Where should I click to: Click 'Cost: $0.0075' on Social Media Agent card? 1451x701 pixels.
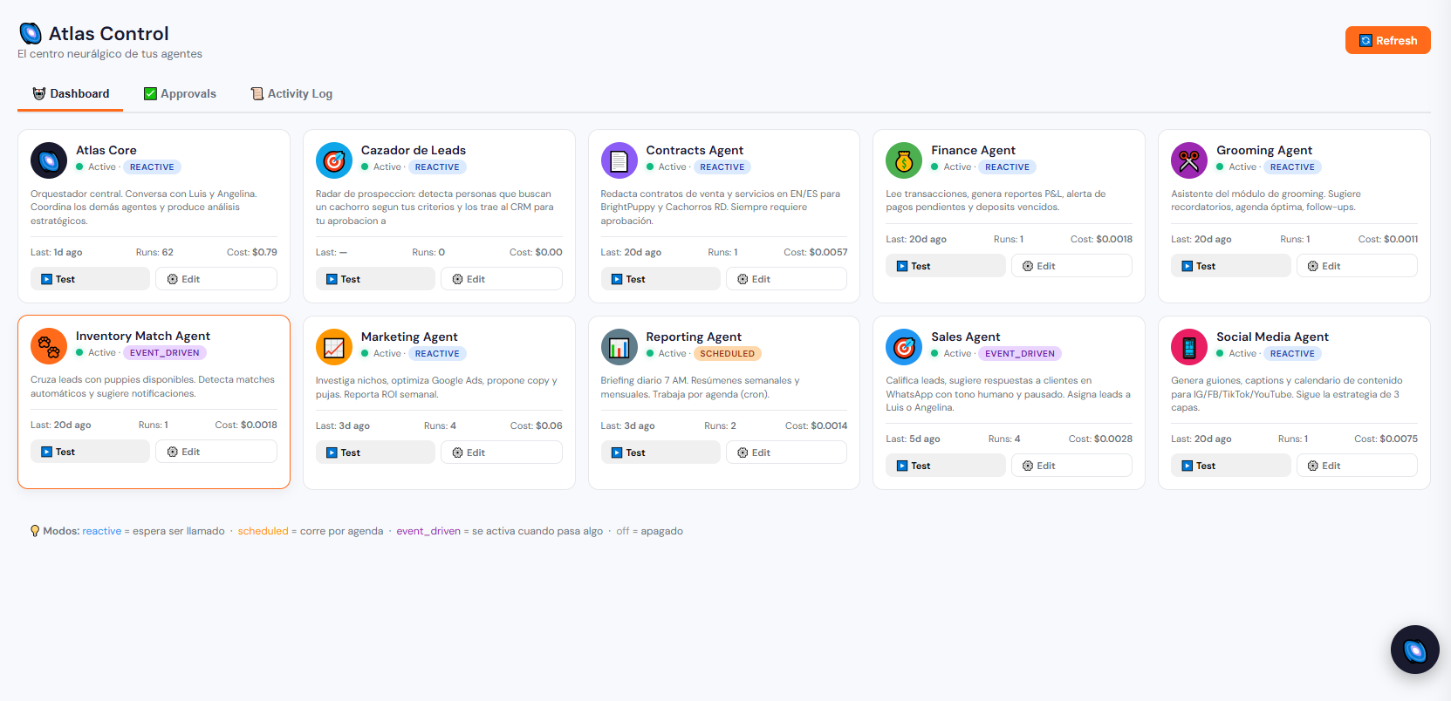tap(1386, 439)
